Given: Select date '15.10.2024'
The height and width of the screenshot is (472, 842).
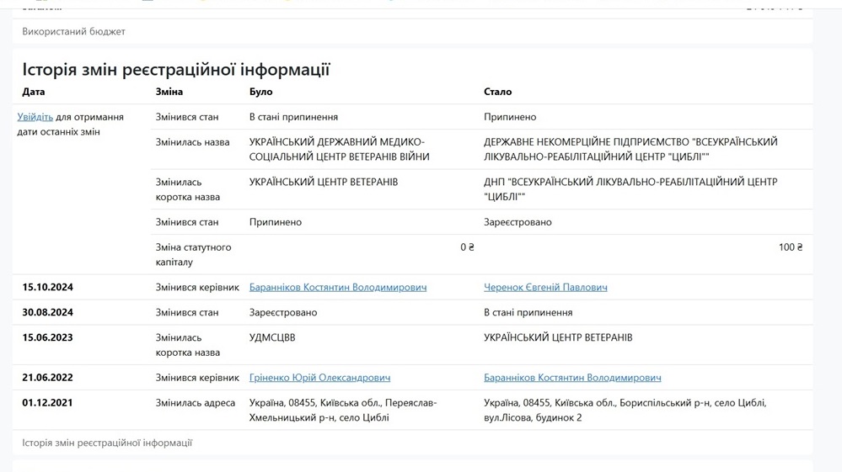Looking at the screenshot, I should (47, 287).
